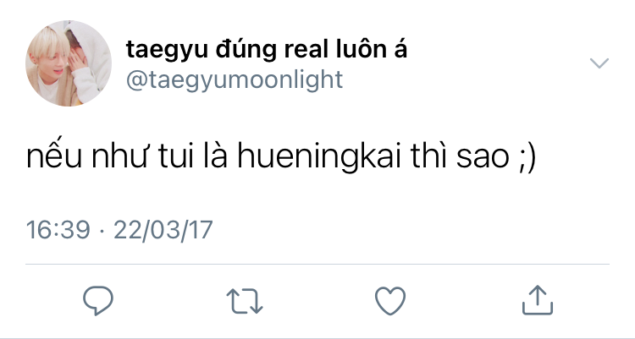The image size is (635, 339).
Task: Click the winking emoticon ending the tweet
Action: coord(527,157)
